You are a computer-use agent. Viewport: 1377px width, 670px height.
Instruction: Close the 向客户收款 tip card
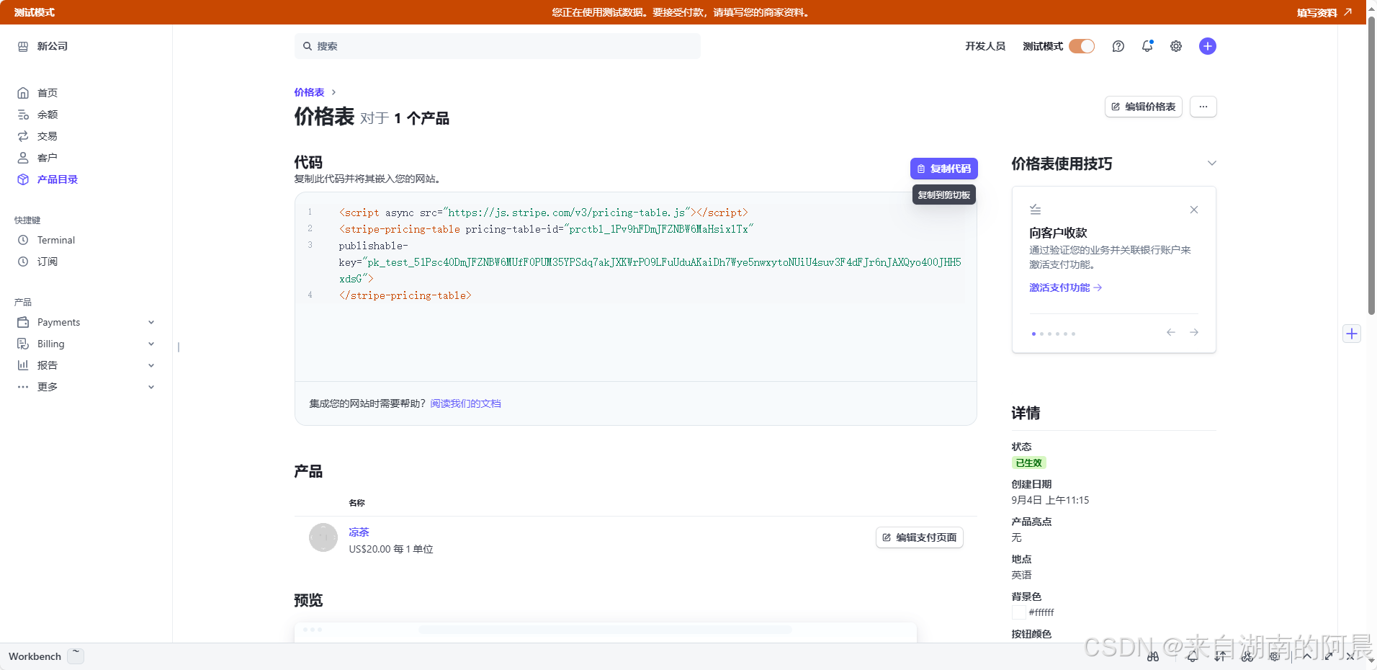click(1194, 210)
